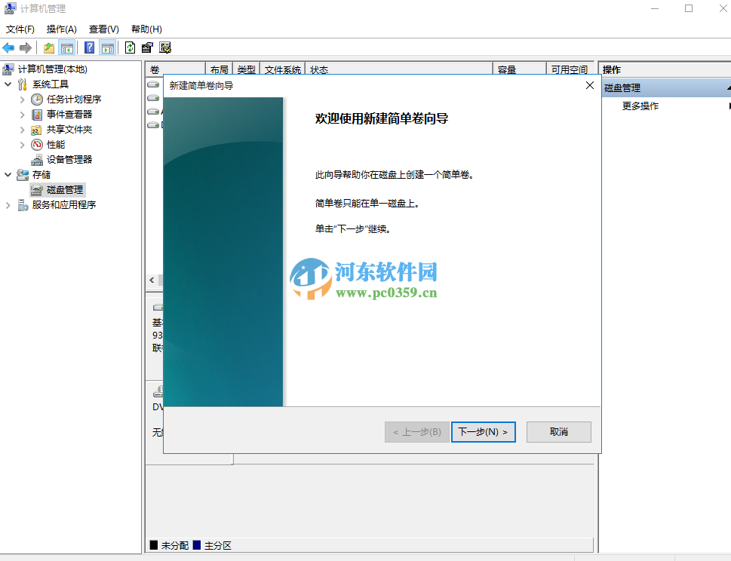Toggle the console tree pane icon
731x561 pixels.
66,48
